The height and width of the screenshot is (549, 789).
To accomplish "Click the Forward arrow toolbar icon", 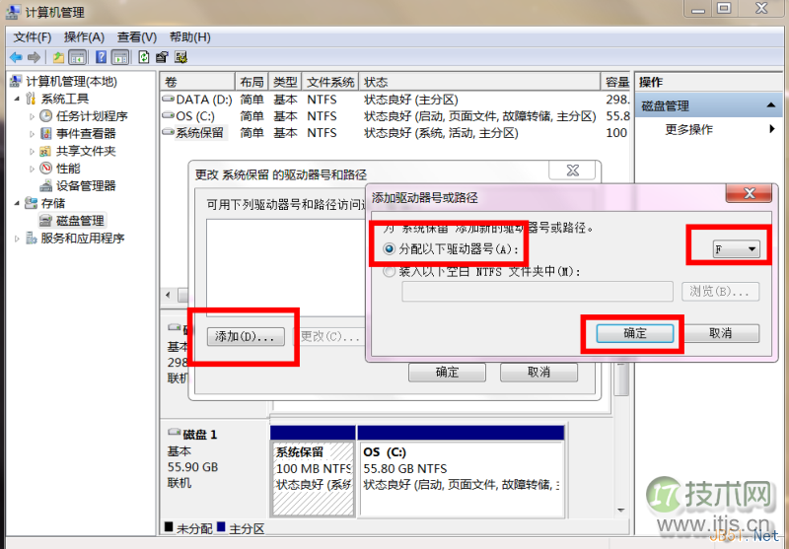I will [x=34, y=58].
